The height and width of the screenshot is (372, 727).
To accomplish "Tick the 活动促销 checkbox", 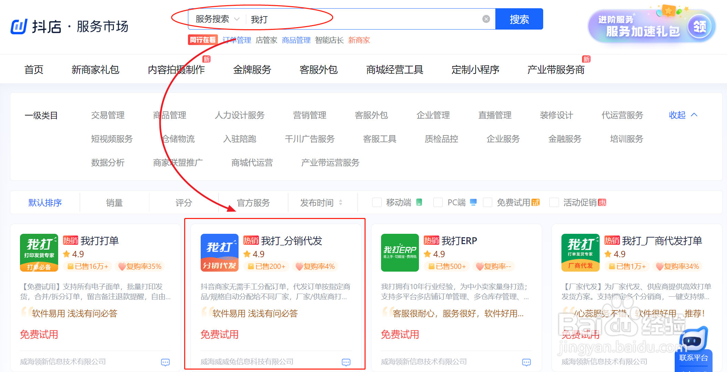I will point(554,203).
